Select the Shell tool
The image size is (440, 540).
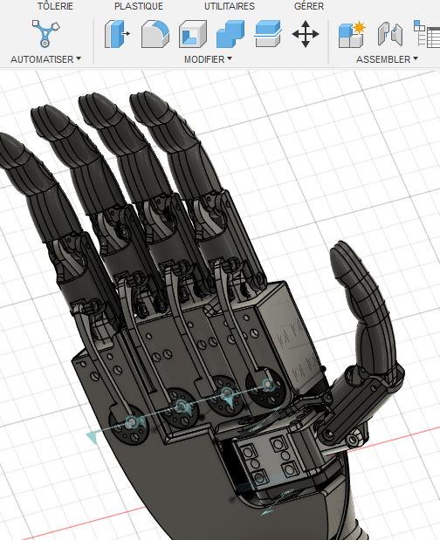click(x=193, y=34)
